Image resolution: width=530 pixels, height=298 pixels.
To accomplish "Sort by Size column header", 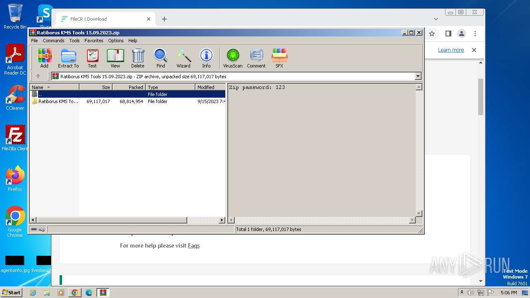I will tap(96, 87).
